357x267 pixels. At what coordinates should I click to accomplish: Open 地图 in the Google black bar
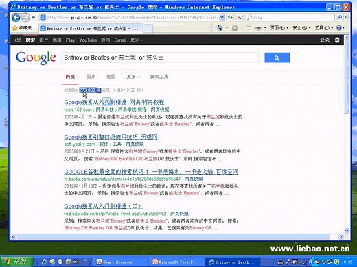(x=57, y=40)
